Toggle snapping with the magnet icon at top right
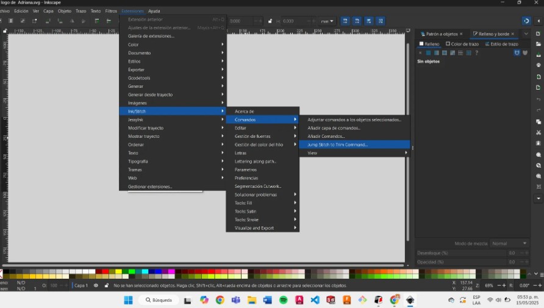The image size is (544, 308). pos(526,21)
